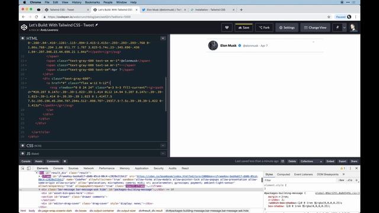Screen dimensions: 379x213
Task: Click the CodePen logo icon
Action: coord(24,27)
